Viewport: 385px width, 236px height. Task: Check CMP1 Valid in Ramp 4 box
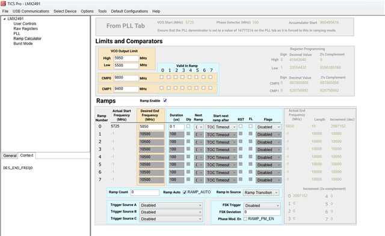(189, 88)
